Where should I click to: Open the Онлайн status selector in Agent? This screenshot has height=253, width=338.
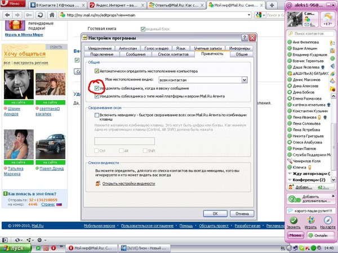pyautogui.click(x=321, y=236)
